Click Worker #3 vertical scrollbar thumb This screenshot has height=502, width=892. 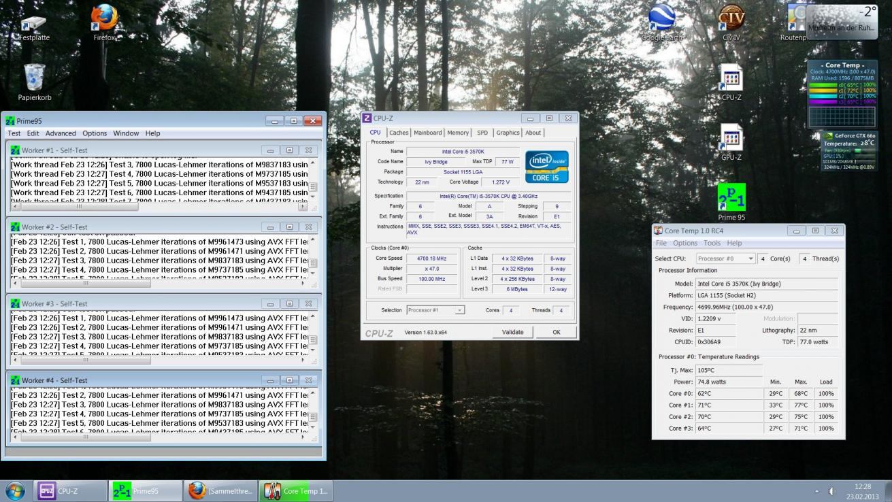click(313, 339)
